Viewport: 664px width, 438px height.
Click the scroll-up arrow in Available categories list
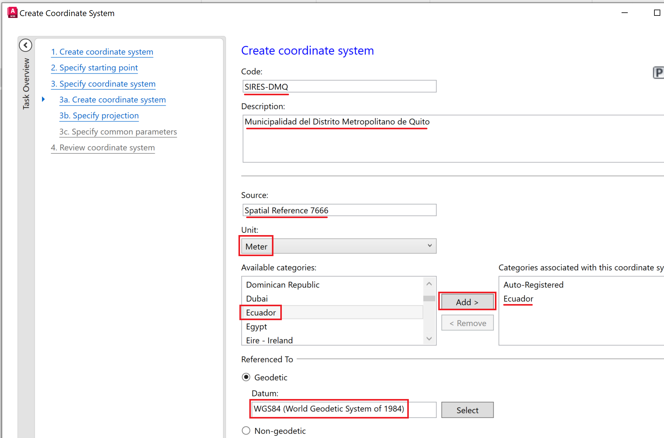(x=429, y=283)
